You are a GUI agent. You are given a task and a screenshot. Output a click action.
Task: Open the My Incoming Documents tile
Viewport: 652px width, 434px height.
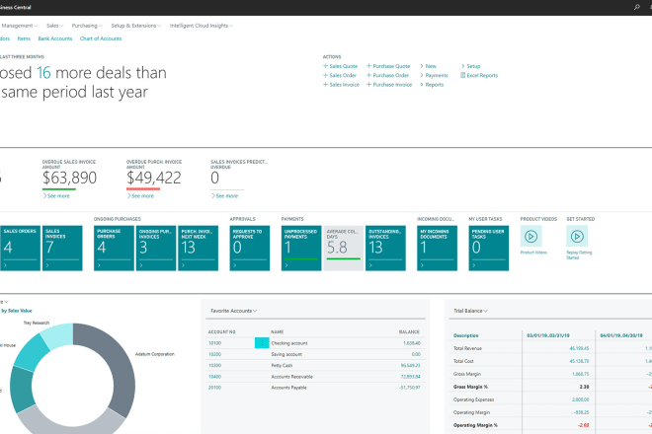pos(437,249)
